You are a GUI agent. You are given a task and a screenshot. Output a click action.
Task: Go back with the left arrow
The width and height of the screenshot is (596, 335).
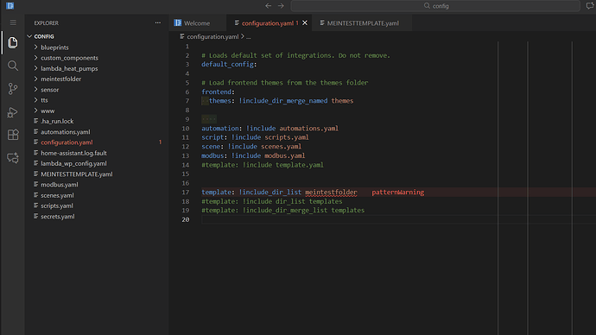pos(269,6)
